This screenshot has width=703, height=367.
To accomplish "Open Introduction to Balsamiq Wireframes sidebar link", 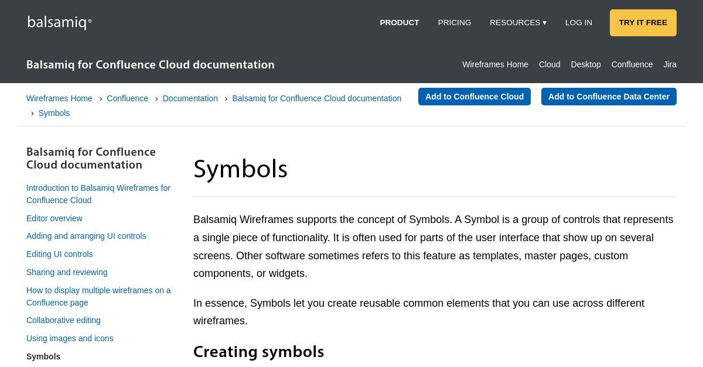I will [98, 194].
